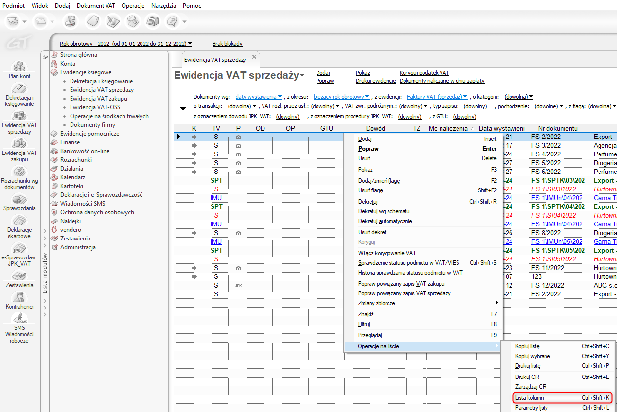The width and height of the screenshot is (617, 412).
Task: Sort by the Nr dokumentu column header
Action: (557, 128)
